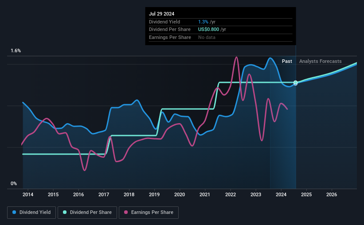Select the 2026 label on the x-axis

tap(332, 194)
